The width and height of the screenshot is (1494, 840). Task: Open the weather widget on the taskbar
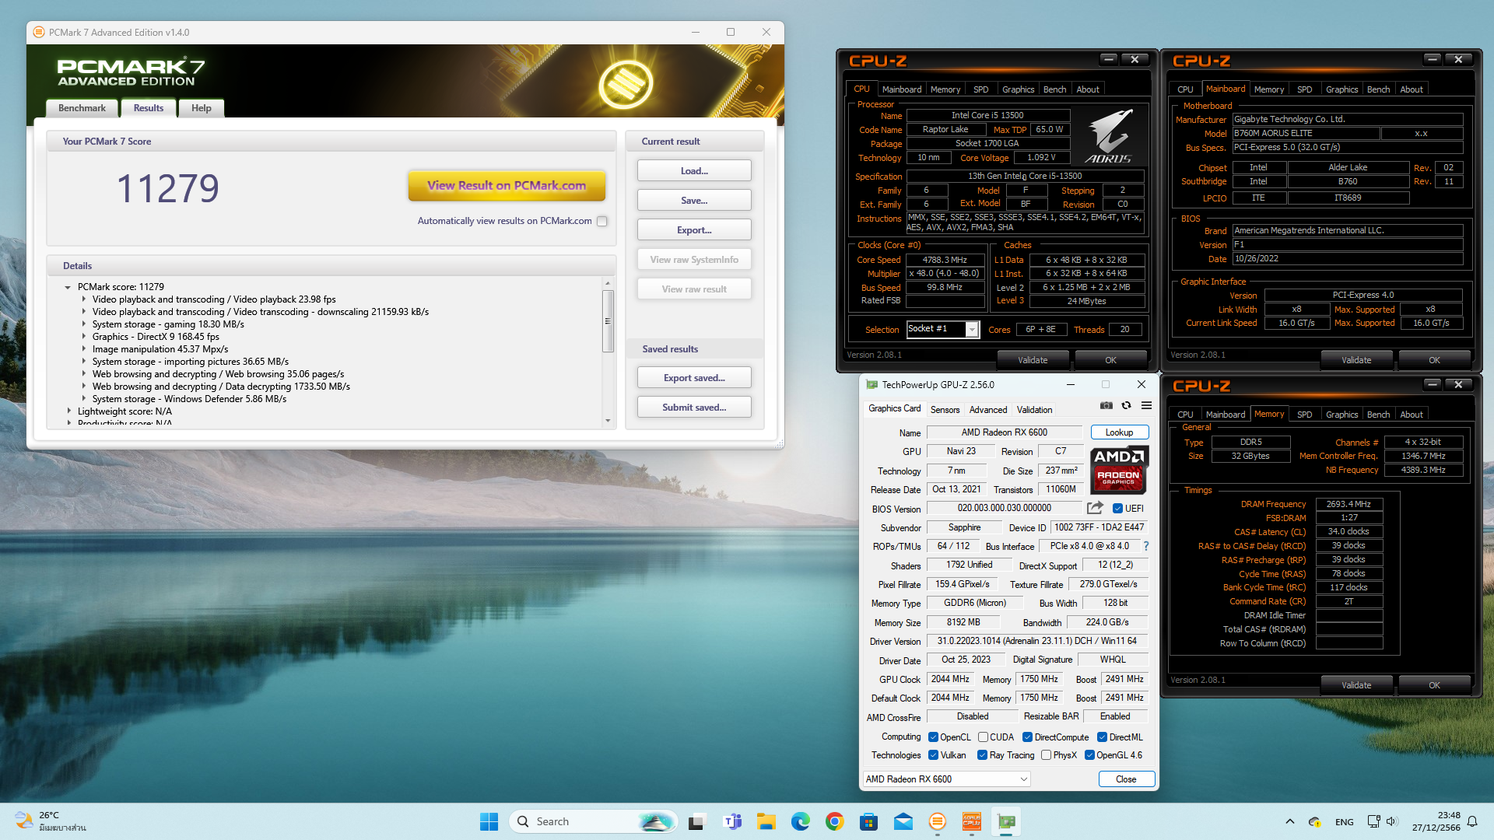point(51,821)
